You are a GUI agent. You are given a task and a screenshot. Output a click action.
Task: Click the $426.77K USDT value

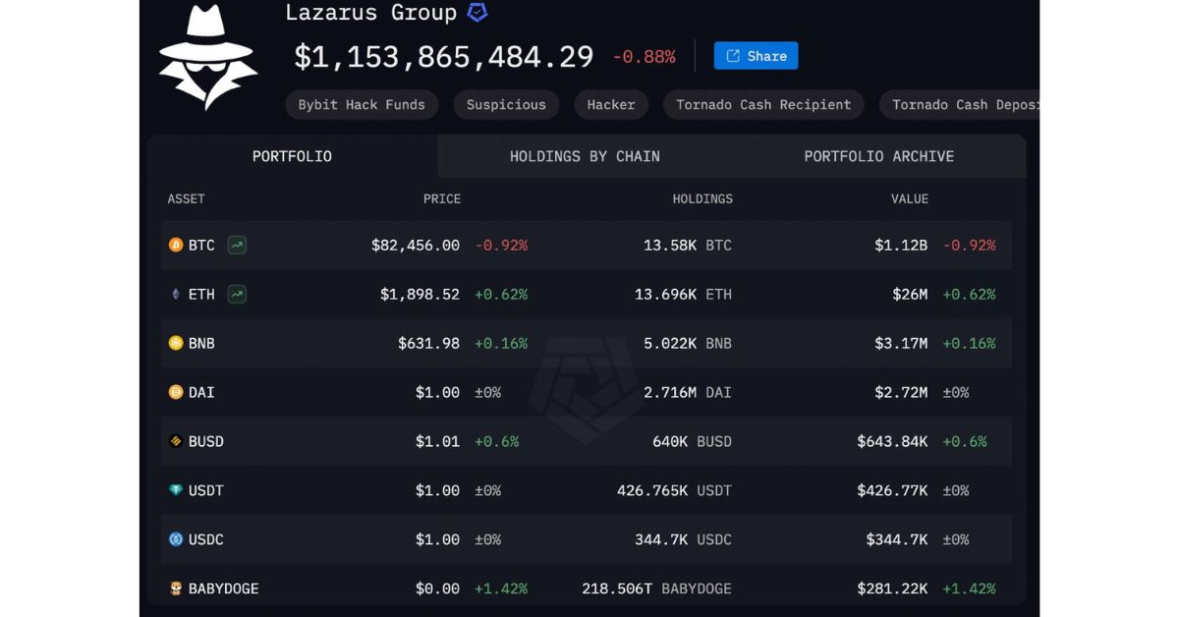892,490
